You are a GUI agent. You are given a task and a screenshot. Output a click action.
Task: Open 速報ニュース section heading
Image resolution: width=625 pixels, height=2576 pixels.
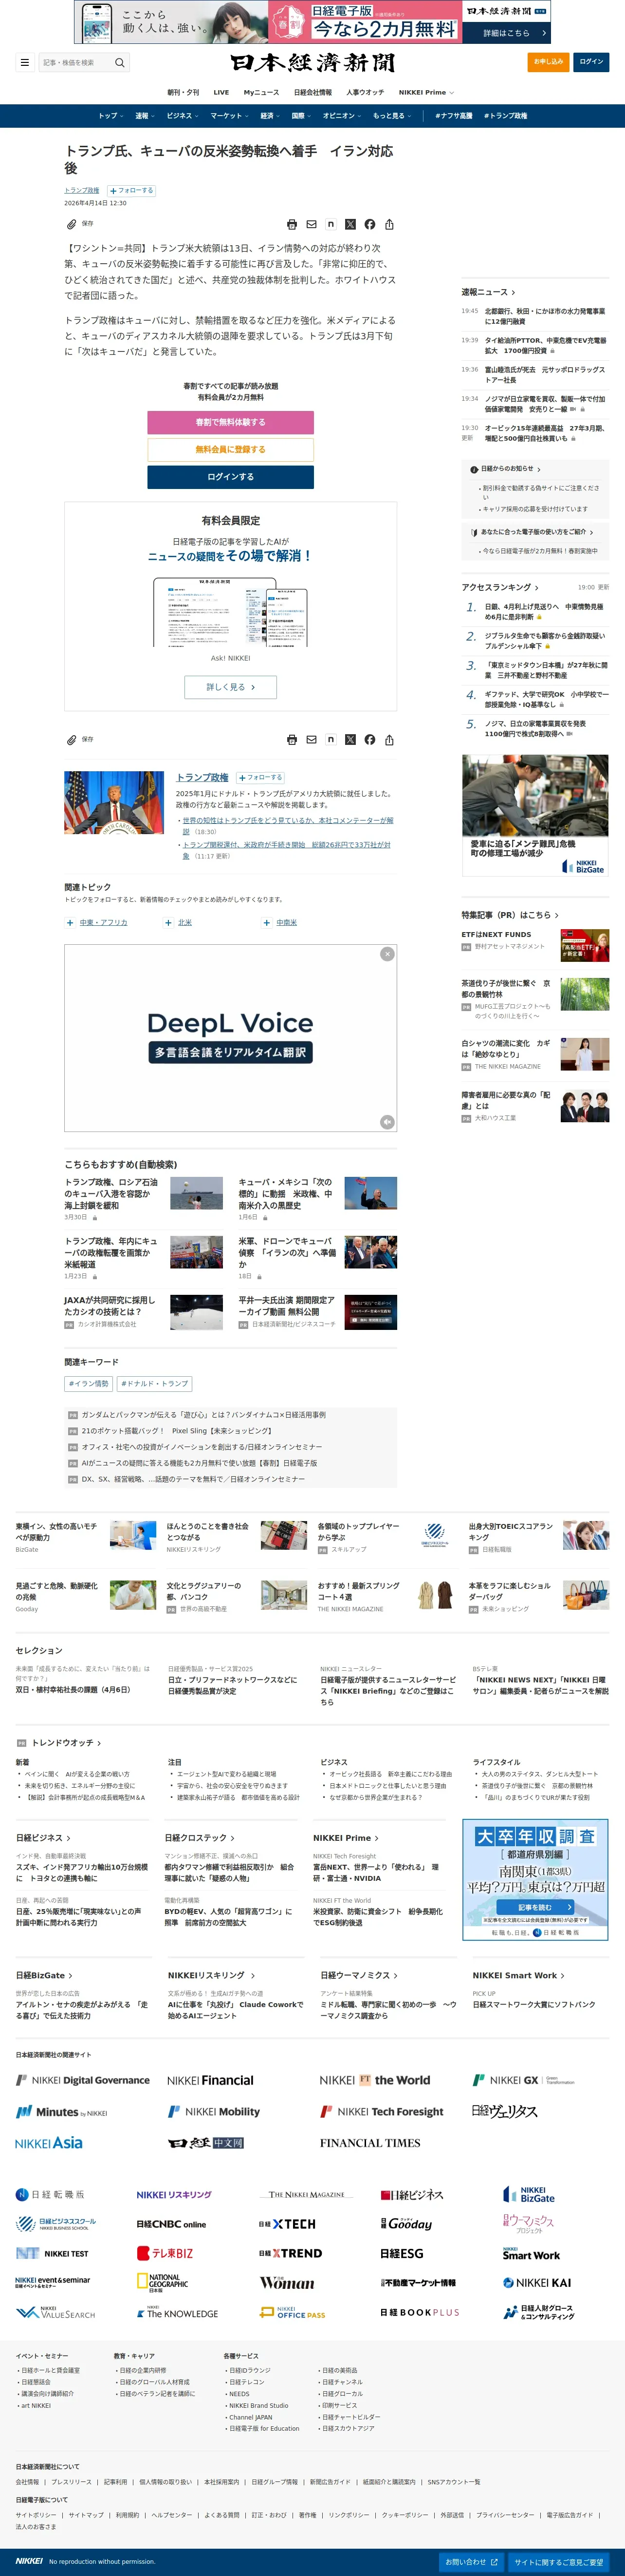pyautogui.click(x=488, y=293)
